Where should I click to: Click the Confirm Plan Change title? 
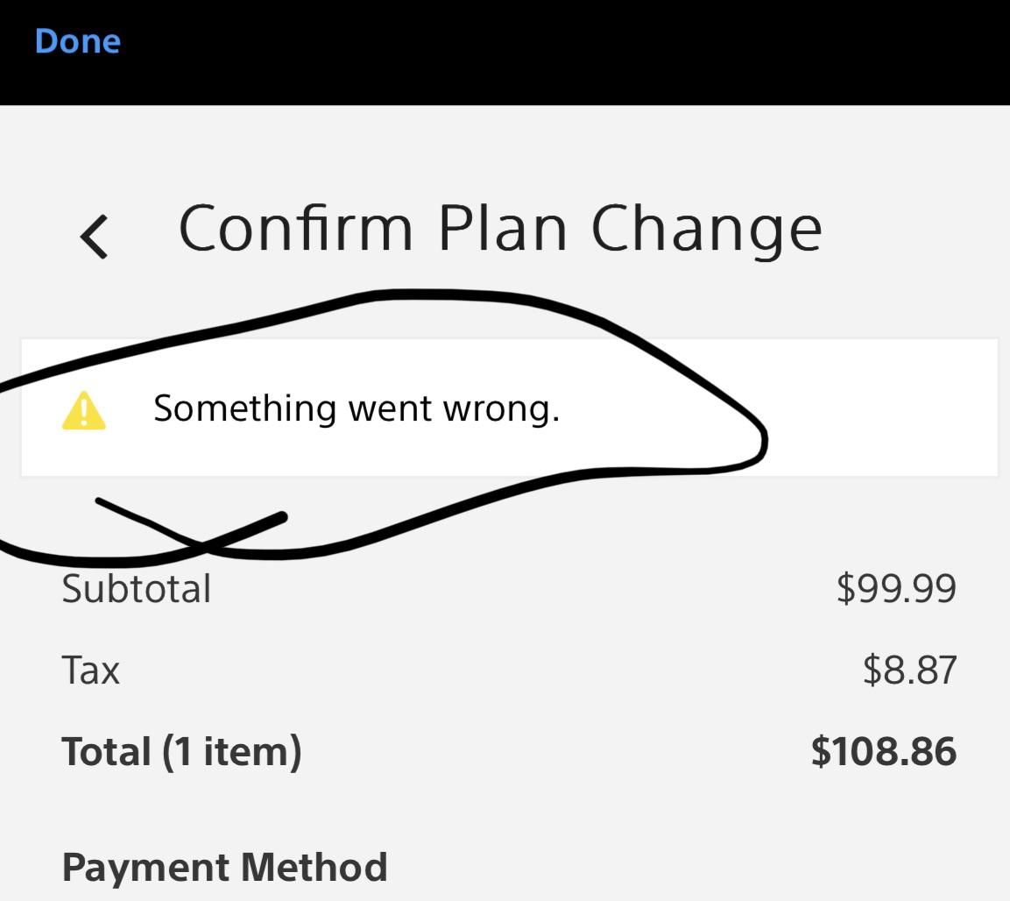point(500,228)
